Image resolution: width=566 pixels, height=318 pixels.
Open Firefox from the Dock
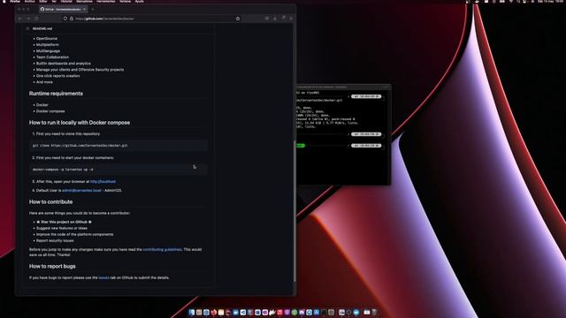coord(213,312)
